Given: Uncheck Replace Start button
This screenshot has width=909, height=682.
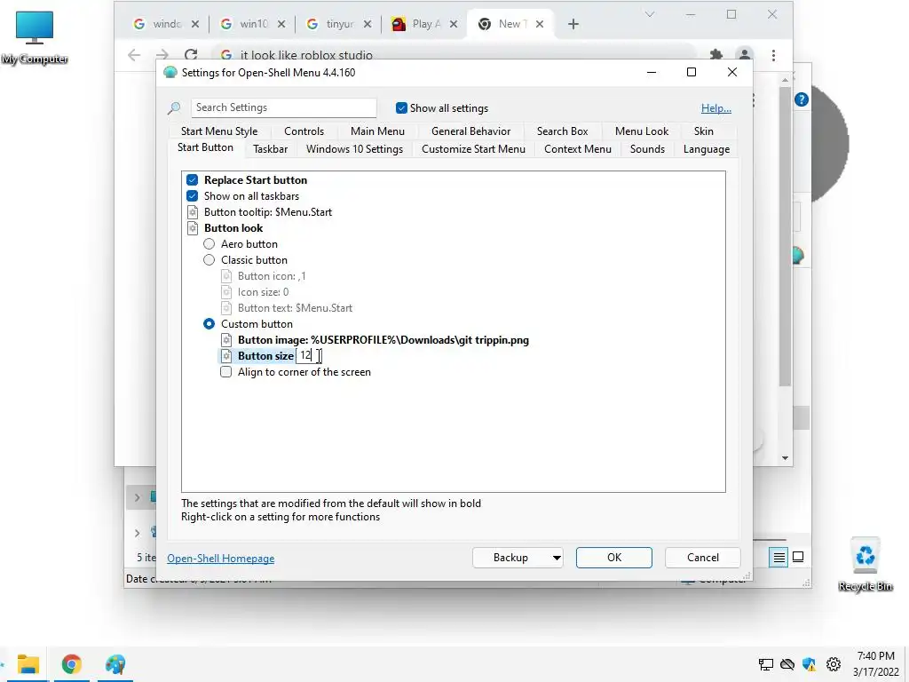Looking at the screenshot, I should click(x=193, y=179).
